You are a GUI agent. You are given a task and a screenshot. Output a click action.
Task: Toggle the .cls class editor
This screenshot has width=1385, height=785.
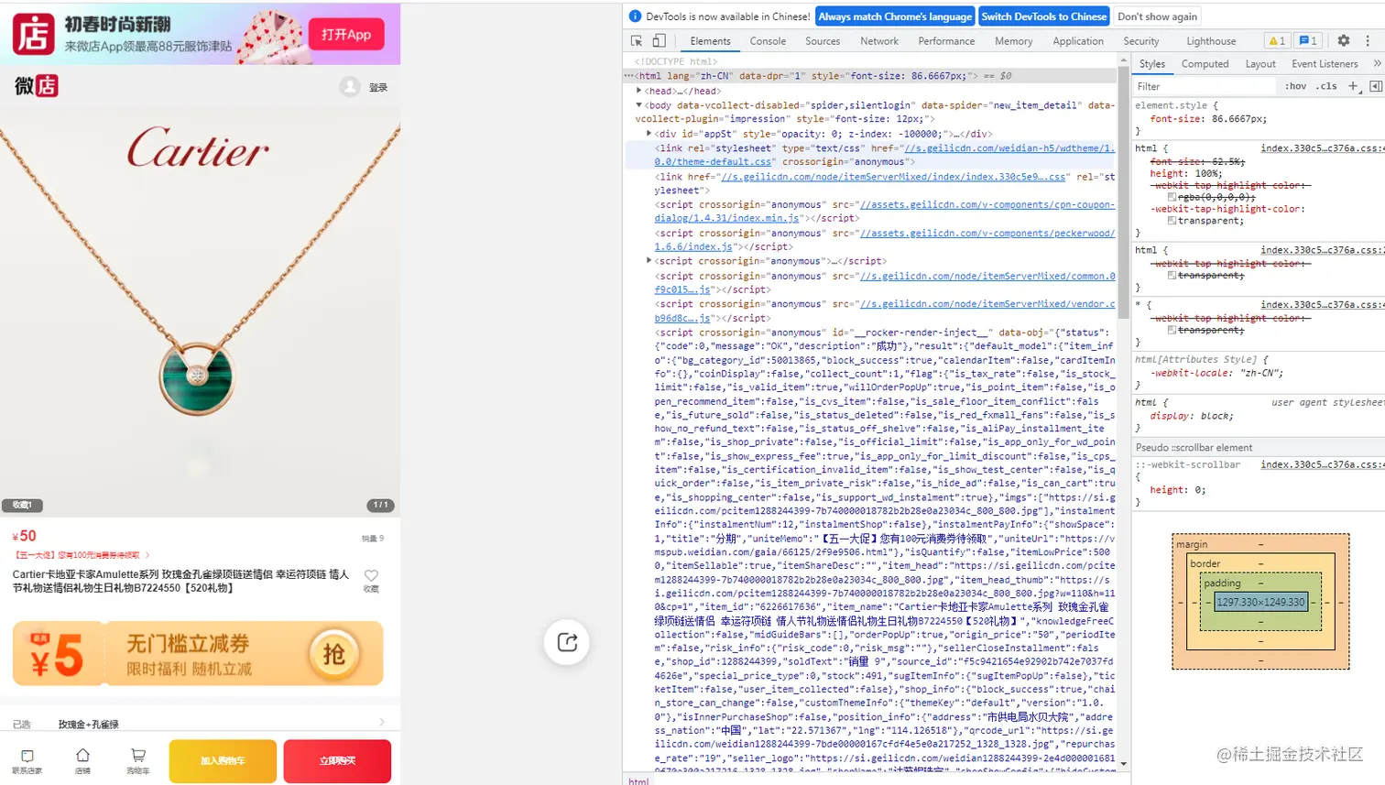1326,86
